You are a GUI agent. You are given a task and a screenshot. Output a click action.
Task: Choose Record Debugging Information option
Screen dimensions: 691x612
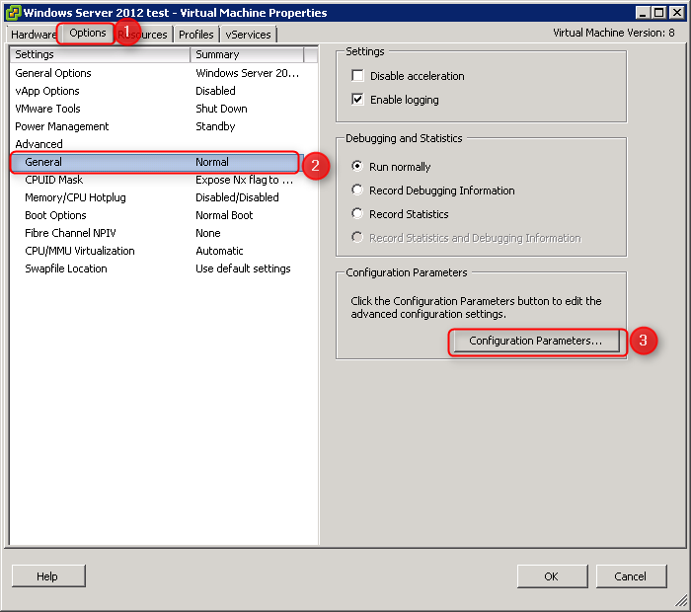(357, 190)
